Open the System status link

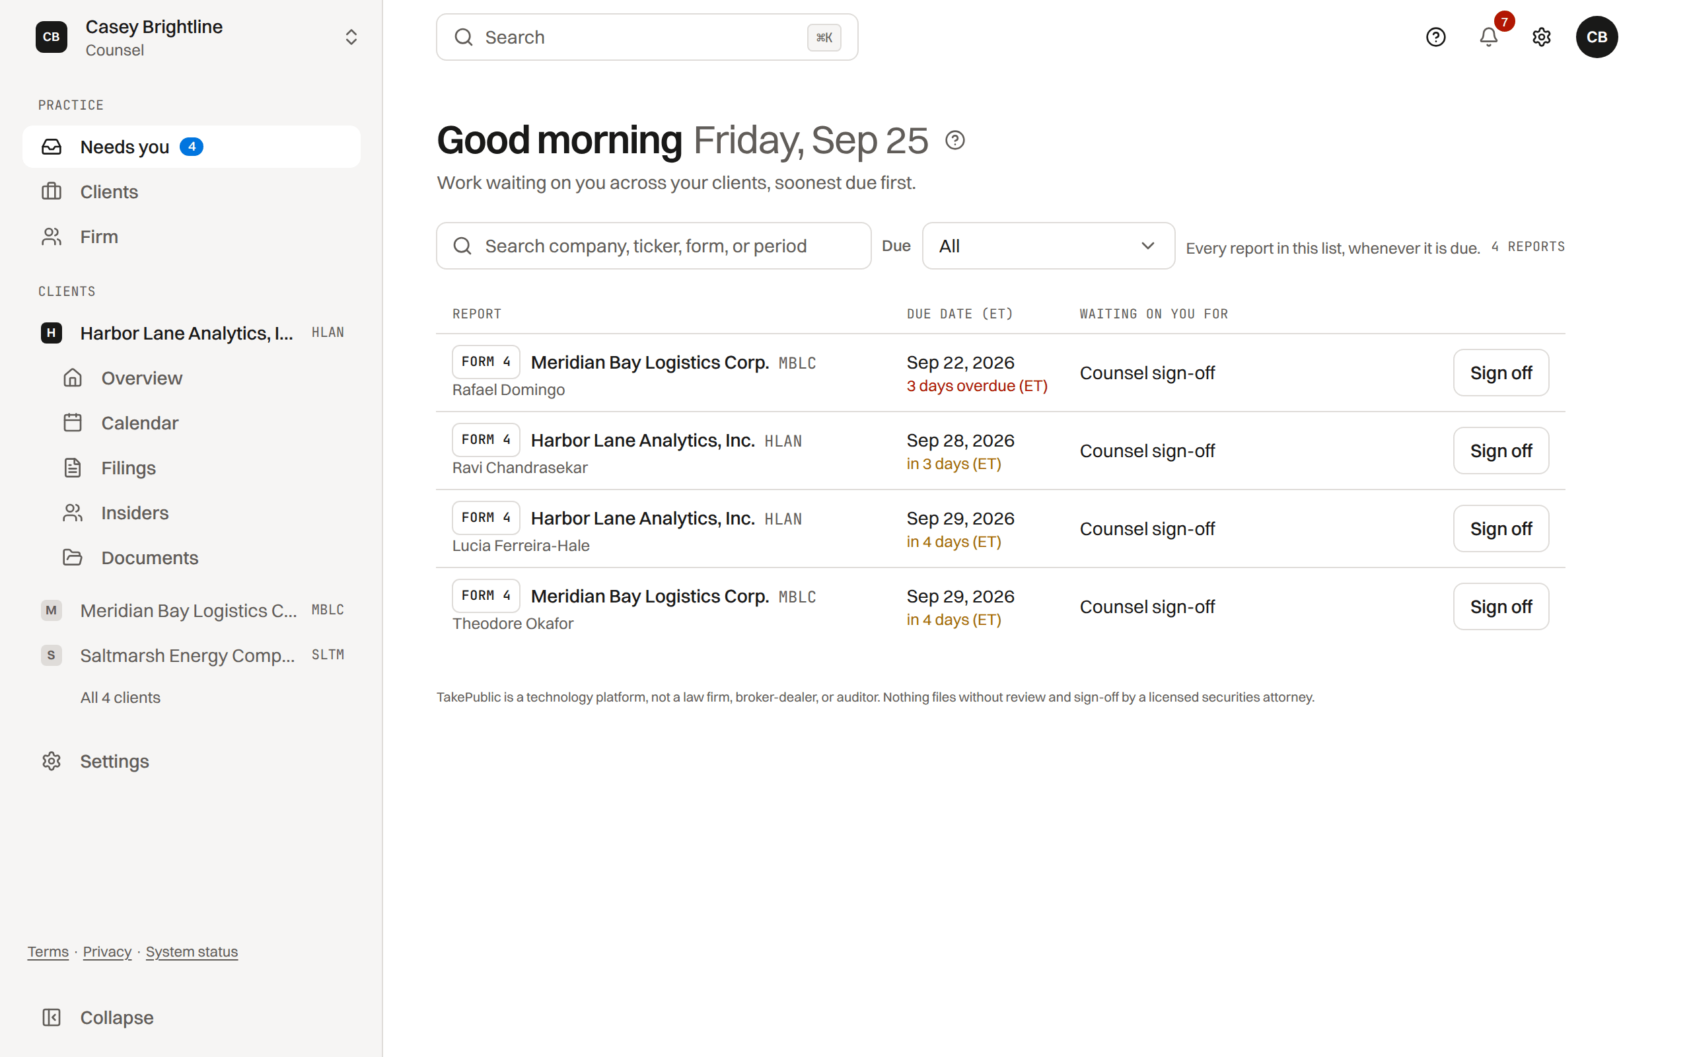point(192,951)
